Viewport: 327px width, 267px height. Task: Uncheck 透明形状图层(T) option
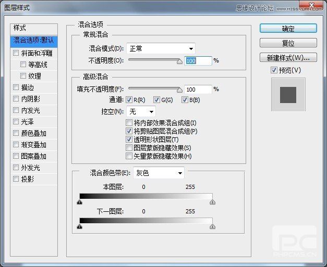tap(129, 139)
